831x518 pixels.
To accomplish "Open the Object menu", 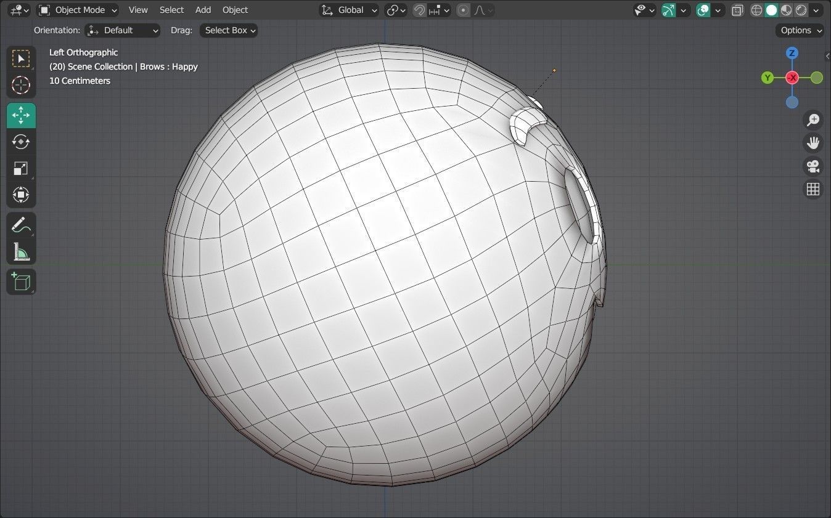I will click(235, 10).
